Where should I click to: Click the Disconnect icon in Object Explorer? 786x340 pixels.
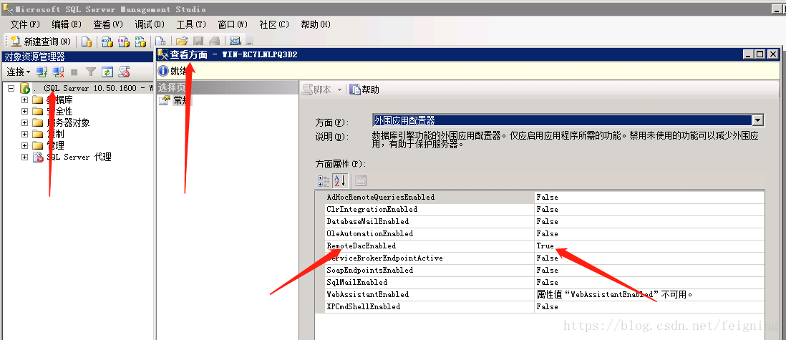click(59, 72)
